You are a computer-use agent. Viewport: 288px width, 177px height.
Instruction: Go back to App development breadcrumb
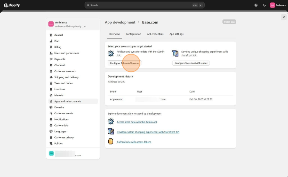120,23
